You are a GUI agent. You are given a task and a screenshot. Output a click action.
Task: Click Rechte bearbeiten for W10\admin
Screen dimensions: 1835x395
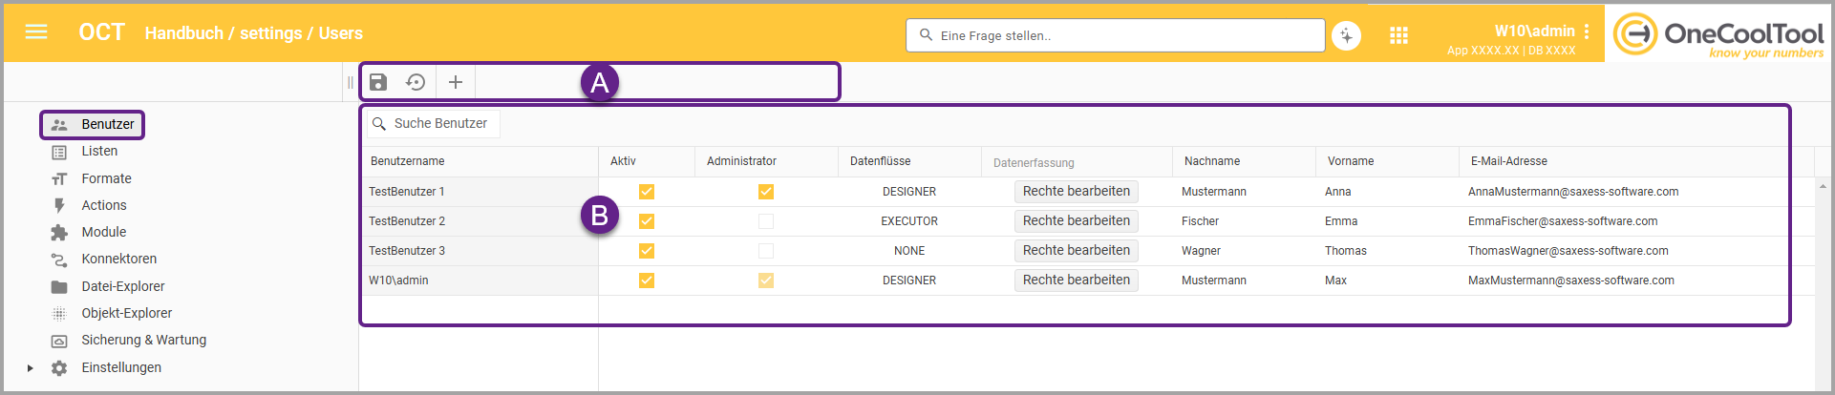(x=1076, y=281)
